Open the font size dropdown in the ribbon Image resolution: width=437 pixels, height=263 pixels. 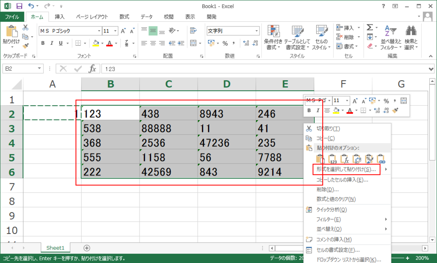pos(116,31)
